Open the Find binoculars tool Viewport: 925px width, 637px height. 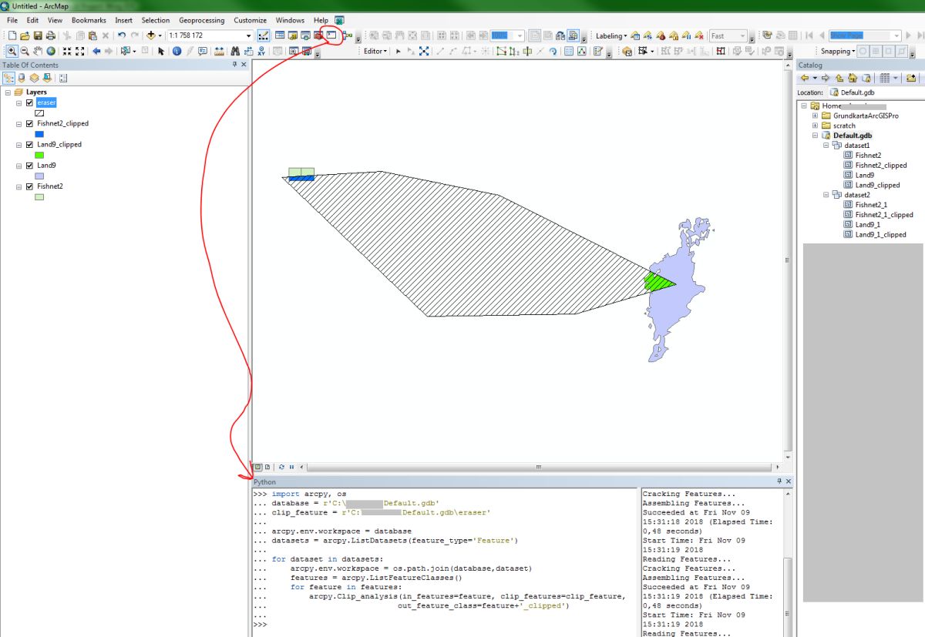click(x=235, y=51)
